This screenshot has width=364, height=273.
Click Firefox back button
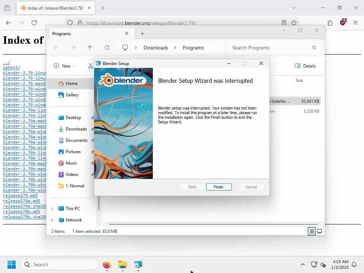pyautogui.click(x=9, y=23)
